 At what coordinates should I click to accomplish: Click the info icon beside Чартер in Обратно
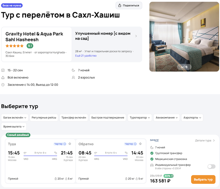tap(135, 144)
